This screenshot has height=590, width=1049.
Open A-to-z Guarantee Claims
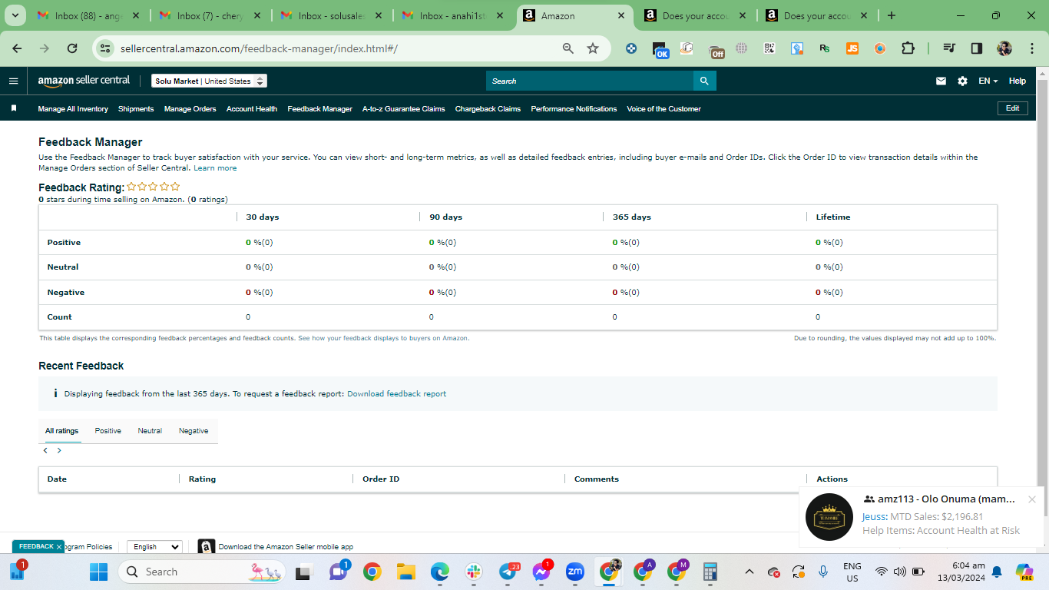[x=404, y=109]
